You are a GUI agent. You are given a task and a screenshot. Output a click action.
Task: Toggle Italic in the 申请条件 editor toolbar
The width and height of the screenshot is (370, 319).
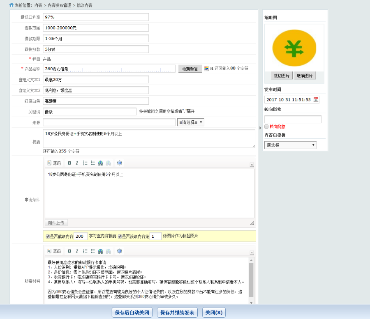(x=77, y=163)
